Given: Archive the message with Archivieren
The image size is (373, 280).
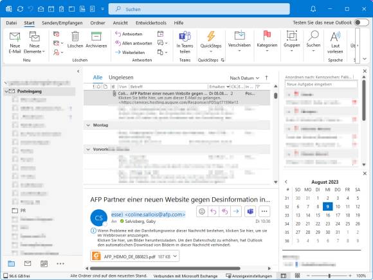Looking at the screenshot, I should [x=96, y=40].
